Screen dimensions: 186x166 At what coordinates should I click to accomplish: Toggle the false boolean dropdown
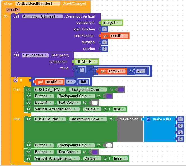click(125, 158)
